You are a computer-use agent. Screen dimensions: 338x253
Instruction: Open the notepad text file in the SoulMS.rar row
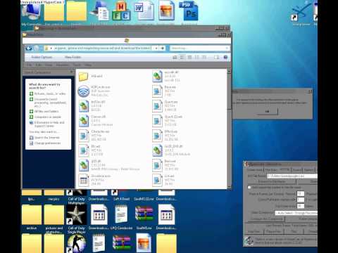pos(121,218)
